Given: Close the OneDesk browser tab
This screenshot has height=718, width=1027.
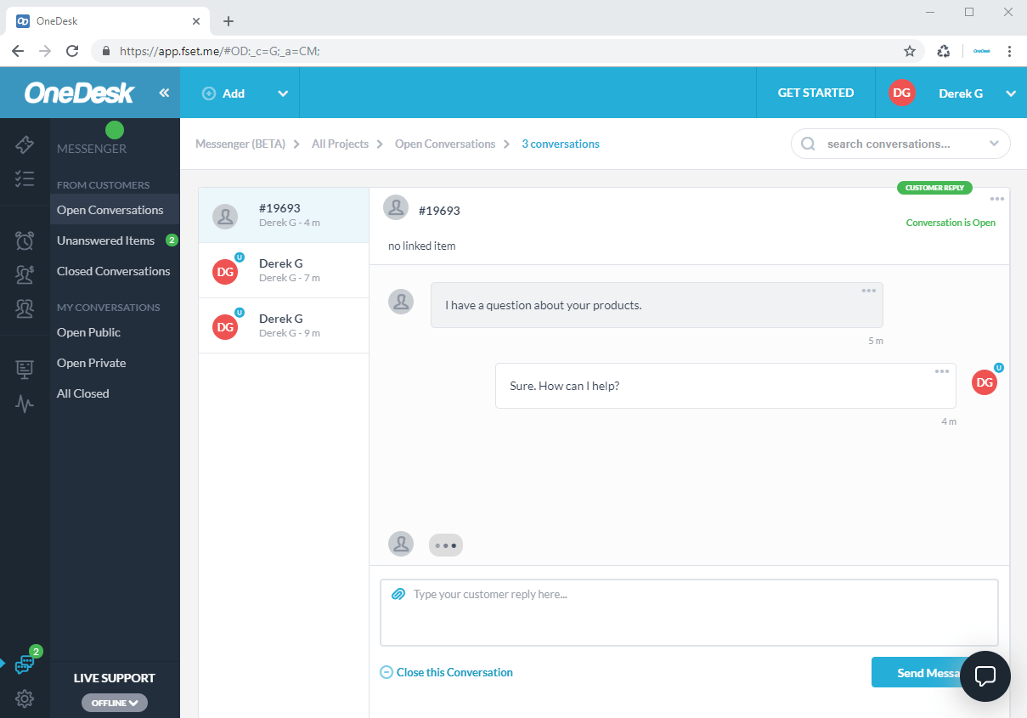Looking at the screenshot, I should (x=196, y=21).
